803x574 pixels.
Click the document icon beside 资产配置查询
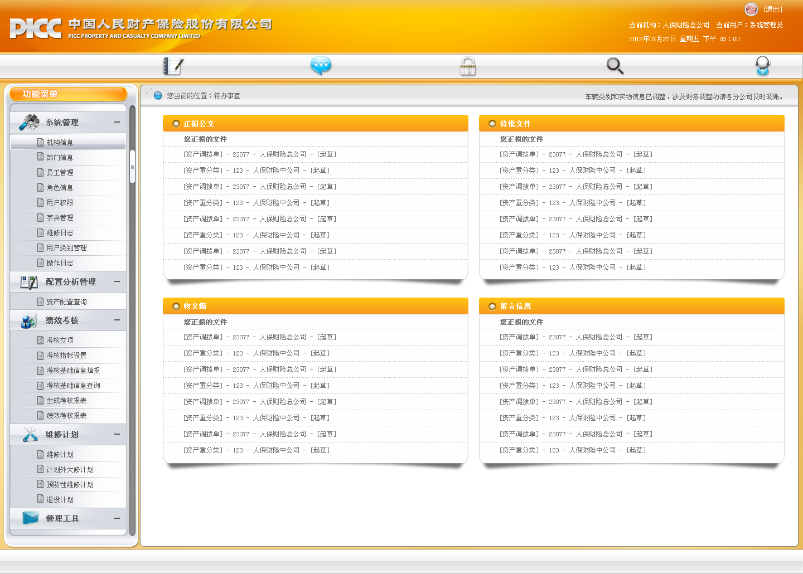click(x=40, y=301)
